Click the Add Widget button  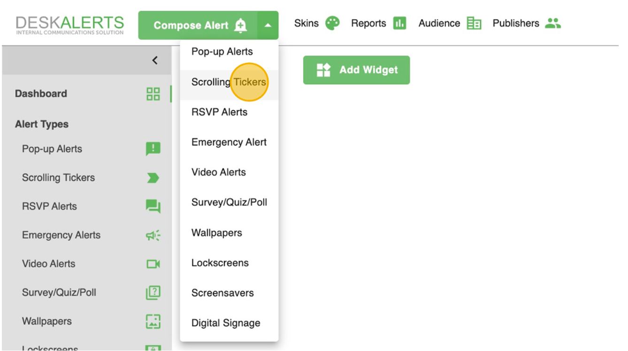click(x=356, y=70)
